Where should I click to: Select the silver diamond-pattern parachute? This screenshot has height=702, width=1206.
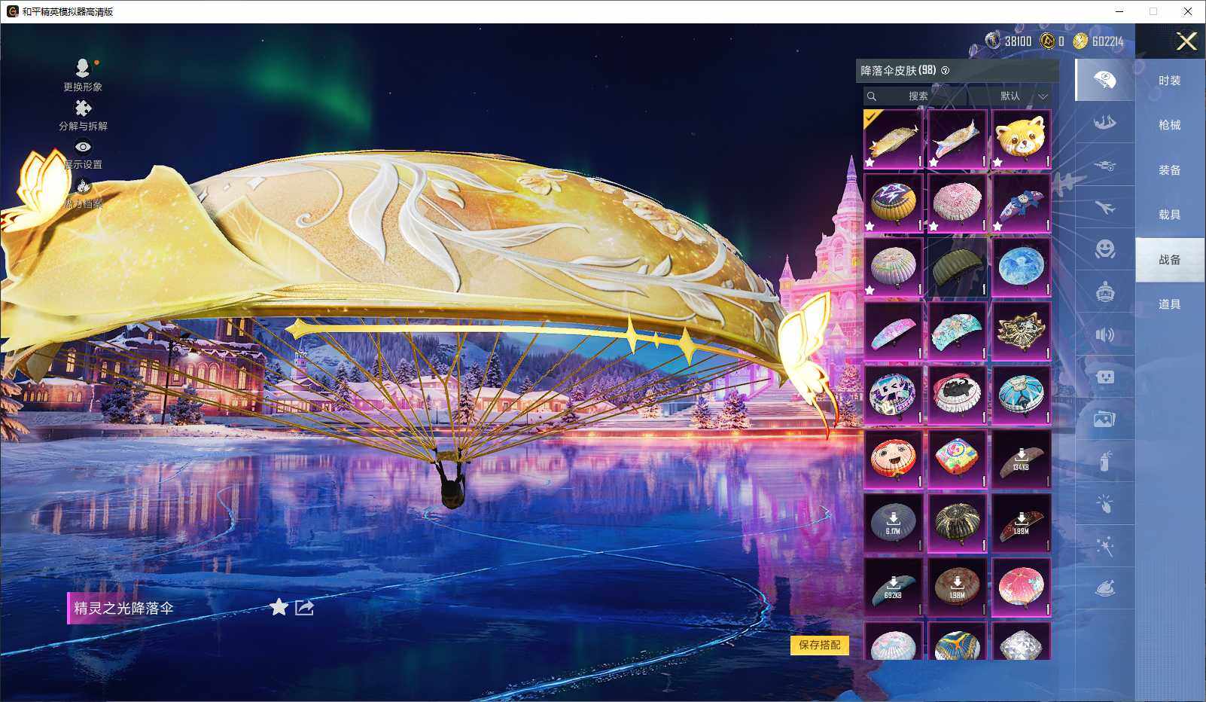coord(1022,641)
